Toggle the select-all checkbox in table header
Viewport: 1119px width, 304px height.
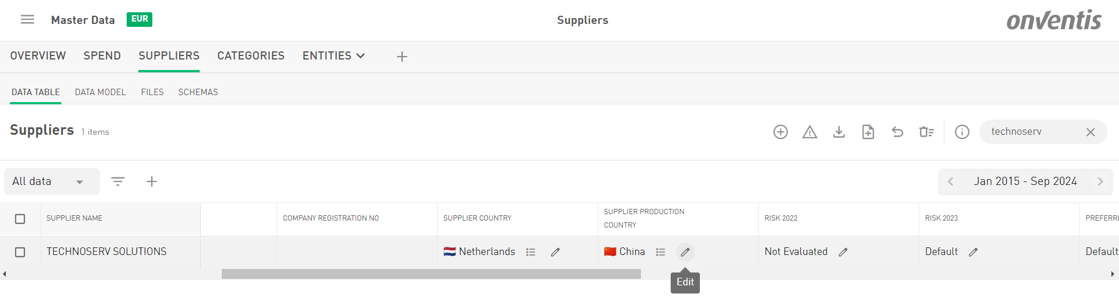(20, 219)
